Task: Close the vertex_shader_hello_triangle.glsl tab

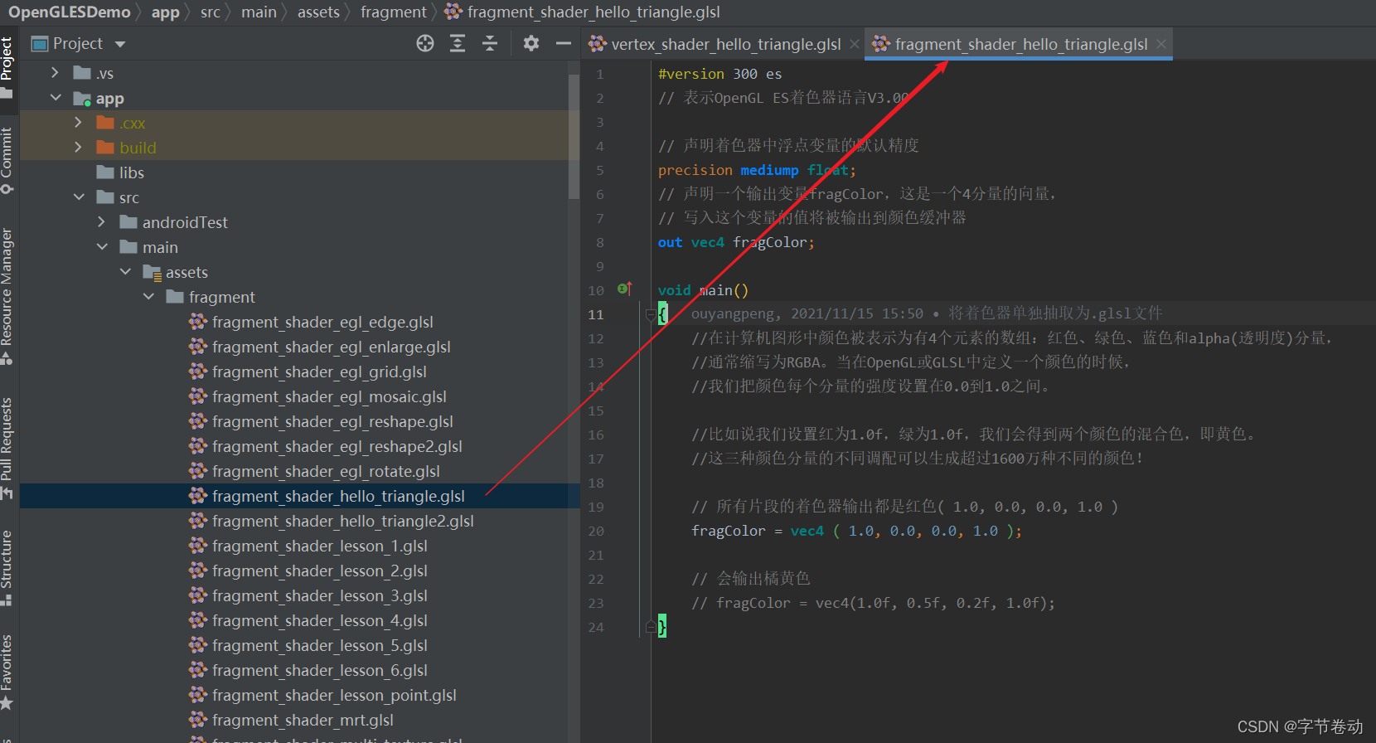Action: 855,44
